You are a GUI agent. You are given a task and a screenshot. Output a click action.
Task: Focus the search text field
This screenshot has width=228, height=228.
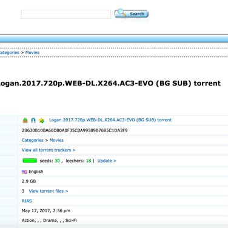pyautogui.click(x=66, y=14)
